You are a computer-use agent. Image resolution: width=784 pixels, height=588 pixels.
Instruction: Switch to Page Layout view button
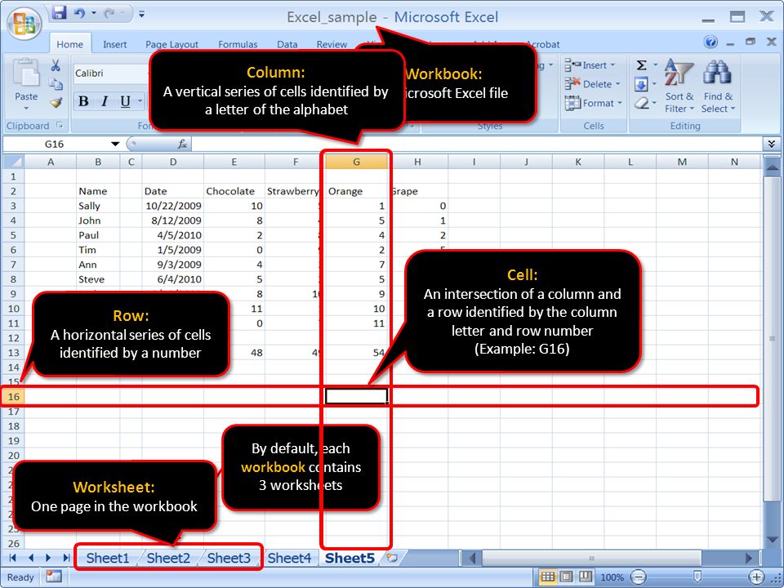click(567, 577)
